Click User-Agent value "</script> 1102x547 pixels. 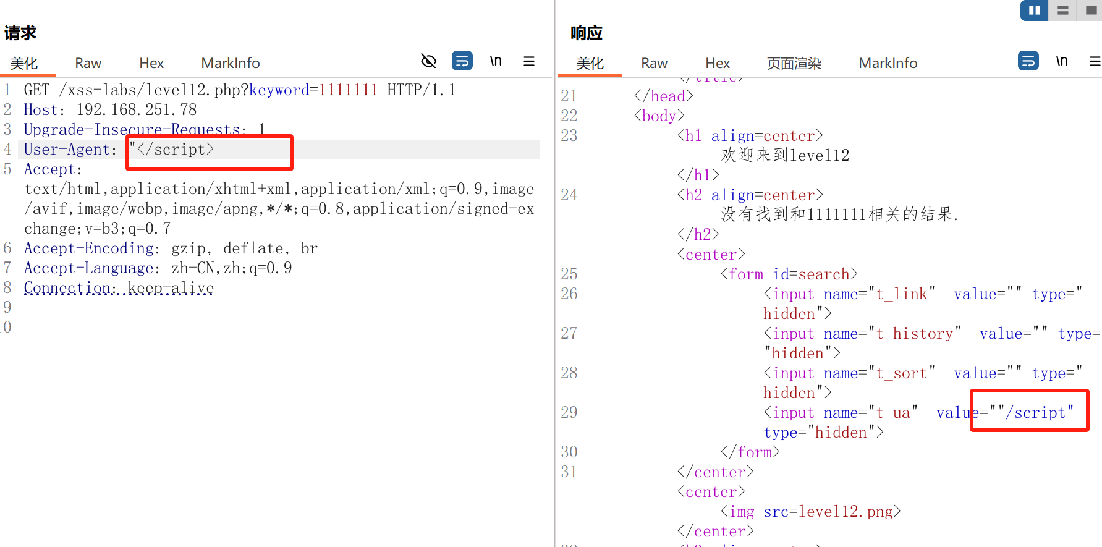click(171, 150)
